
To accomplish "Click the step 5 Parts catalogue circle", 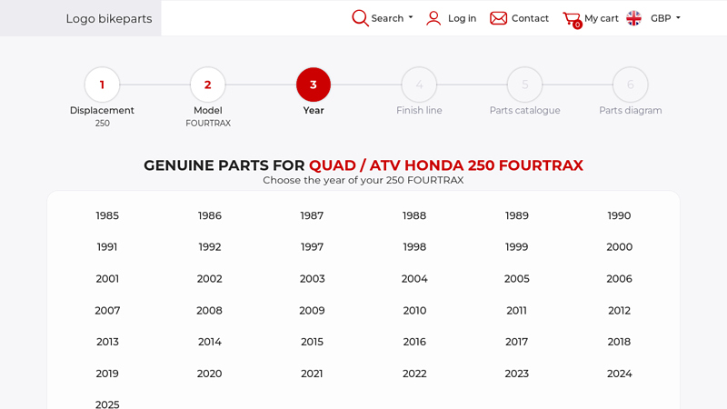I will coord(525,85).
